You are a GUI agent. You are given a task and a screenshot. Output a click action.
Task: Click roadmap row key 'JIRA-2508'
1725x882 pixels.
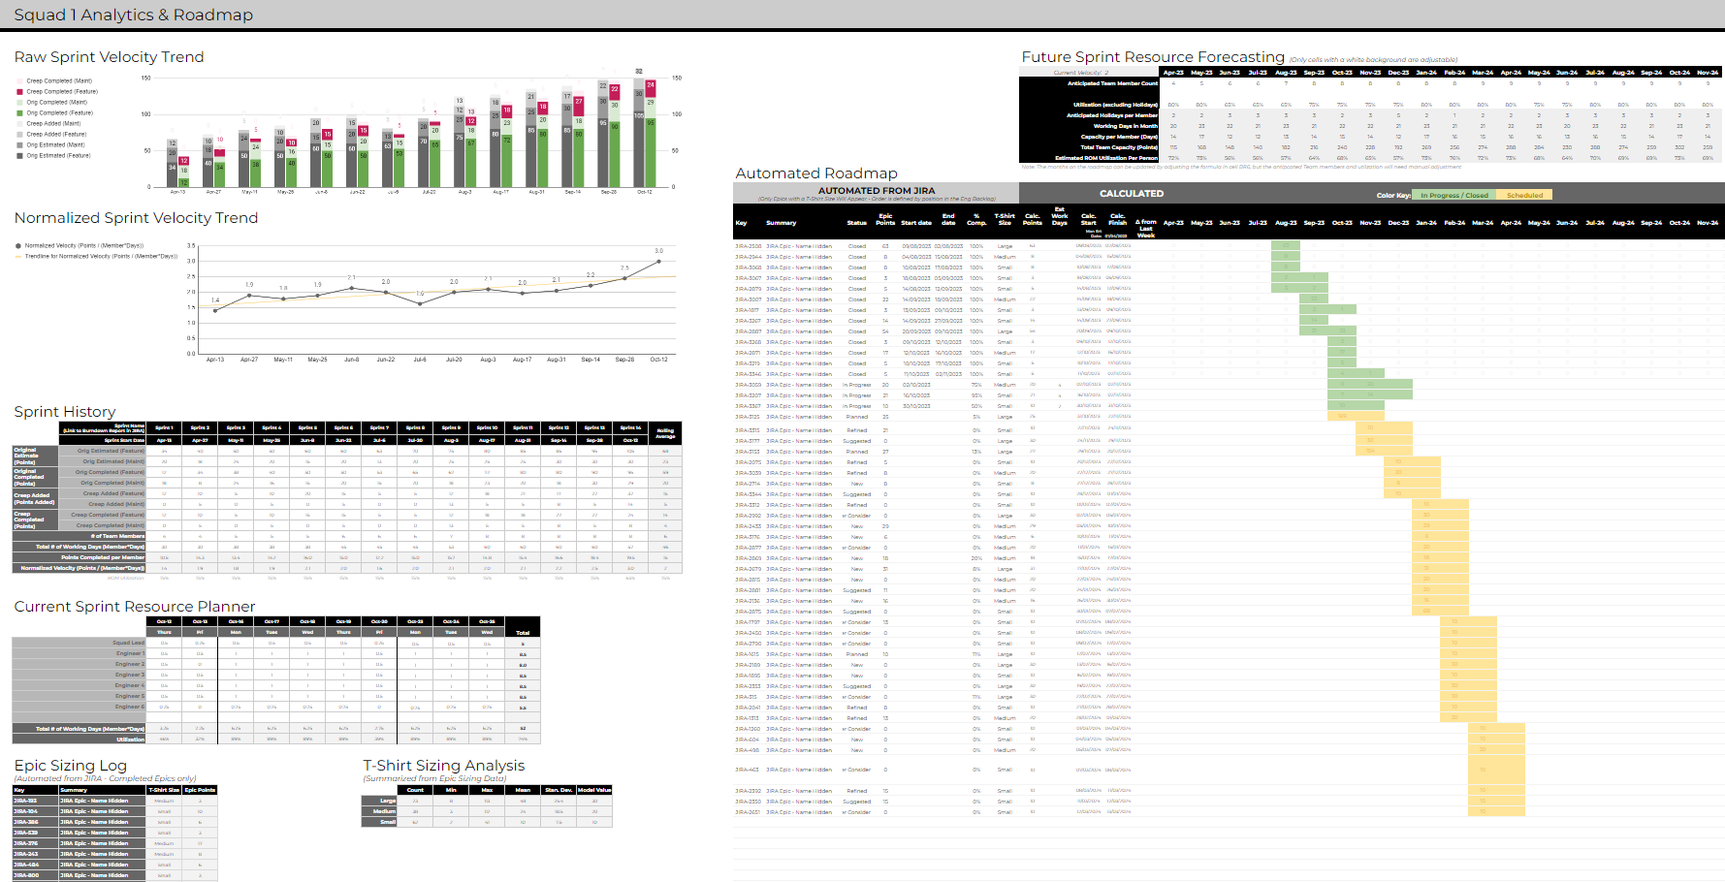pyautogui.click(x=748, y=246)
